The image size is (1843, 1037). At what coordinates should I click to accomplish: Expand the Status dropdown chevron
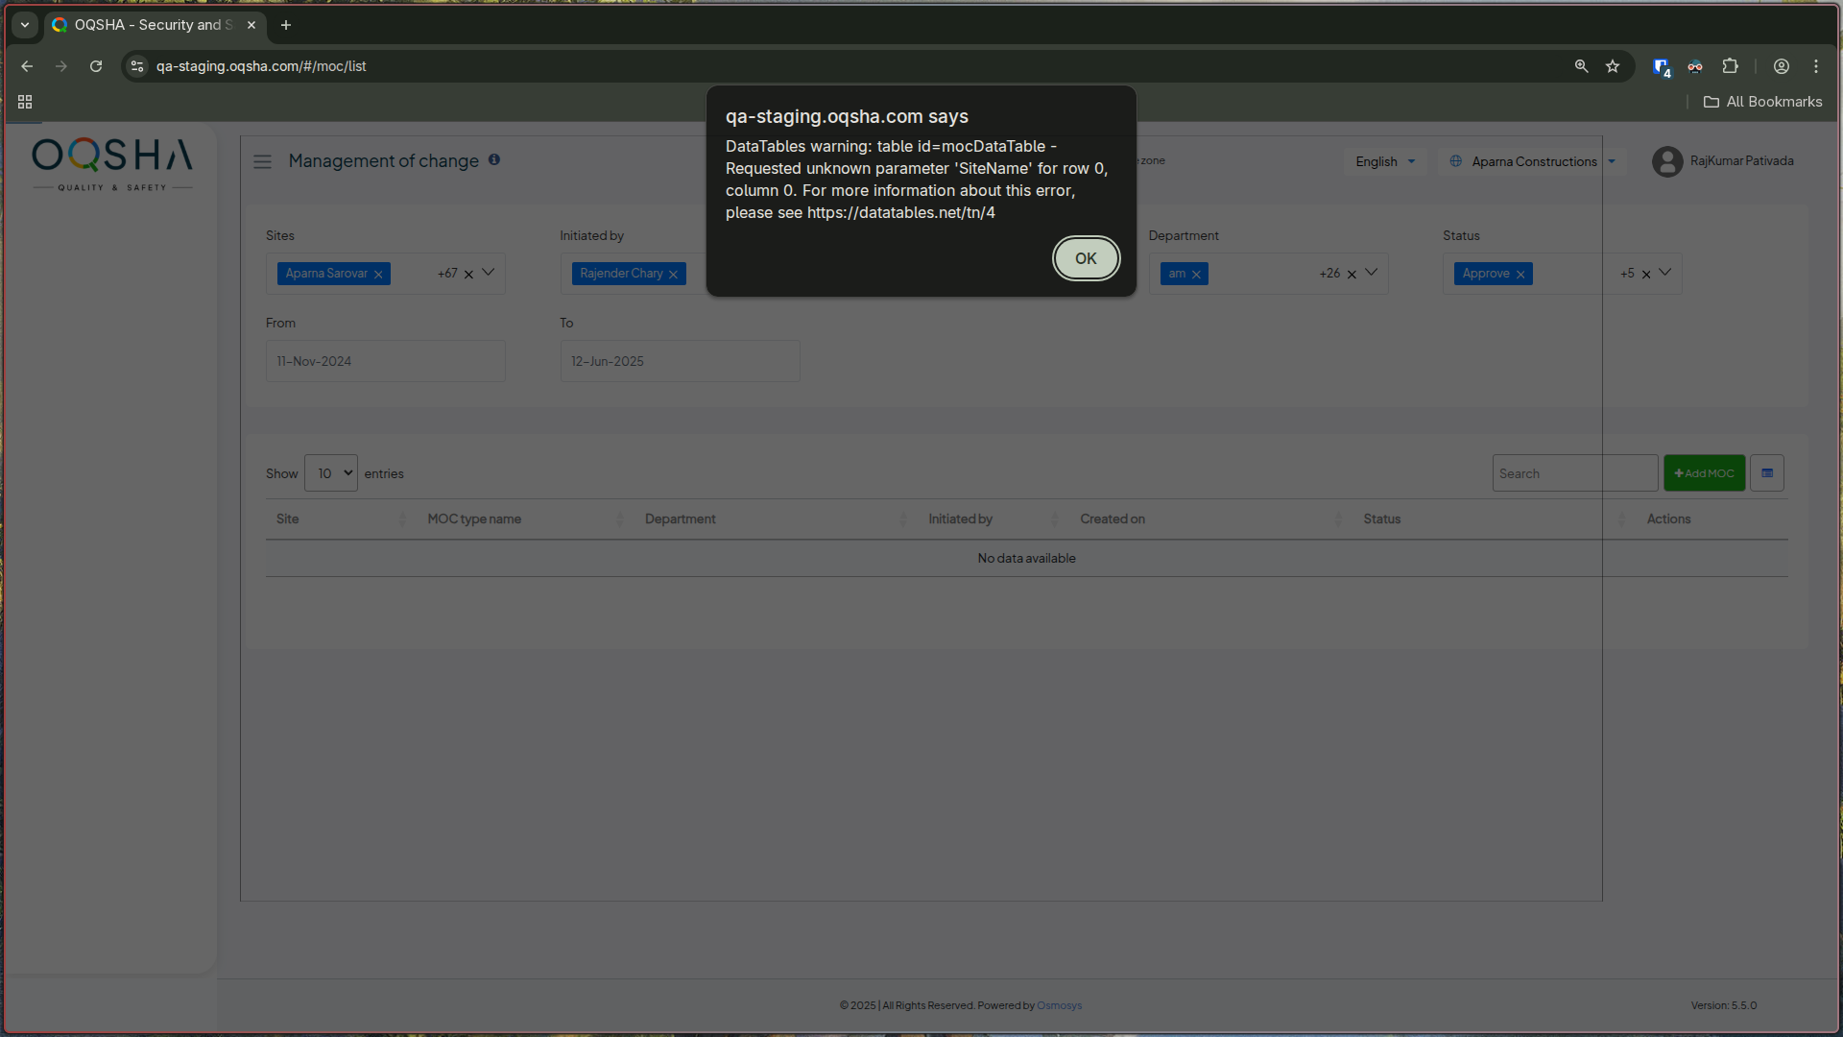click(1665, 273)
